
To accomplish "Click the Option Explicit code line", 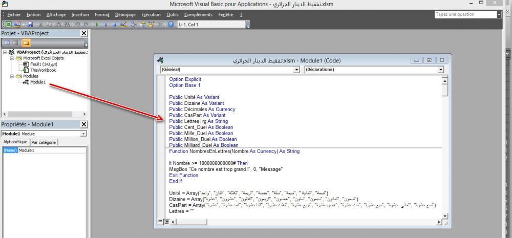I will pos(185,79).
